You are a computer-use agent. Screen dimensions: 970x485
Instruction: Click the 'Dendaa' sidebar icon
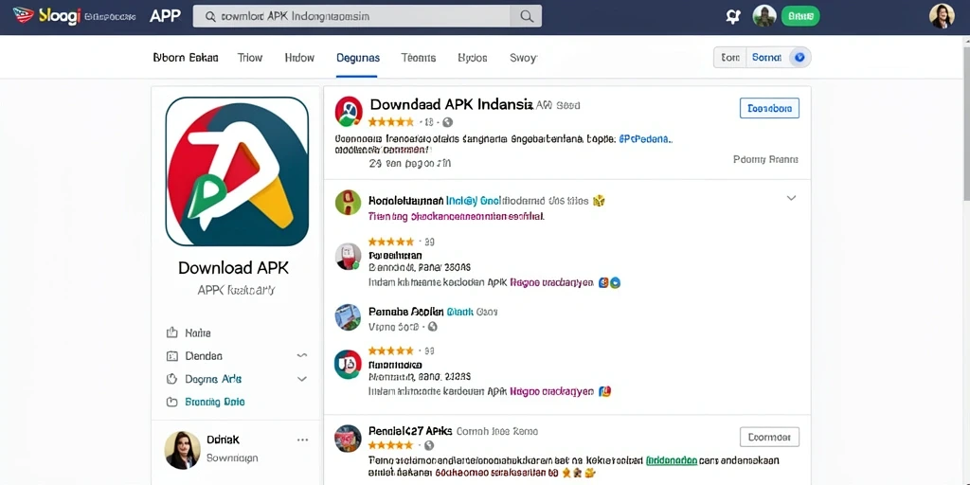172,356
